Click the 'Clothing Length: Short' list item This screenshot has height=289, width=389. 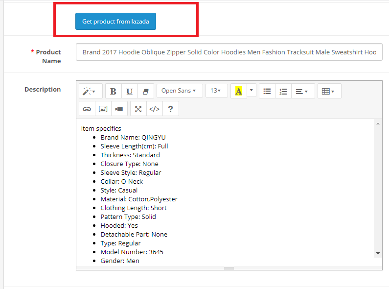pyautogui.click(x=134, y=208)
